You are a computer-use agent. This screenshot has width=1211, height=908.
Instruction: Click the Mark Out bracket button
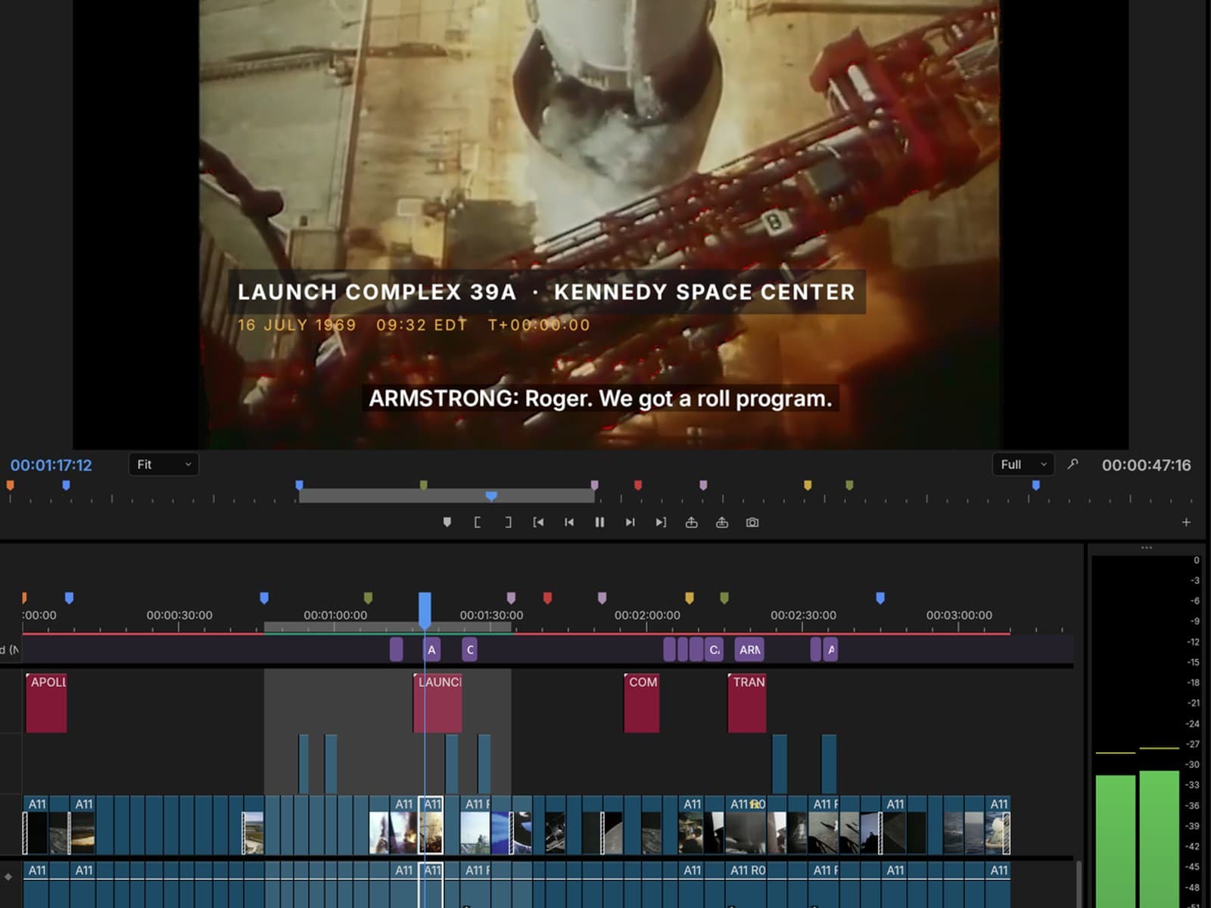508,522
